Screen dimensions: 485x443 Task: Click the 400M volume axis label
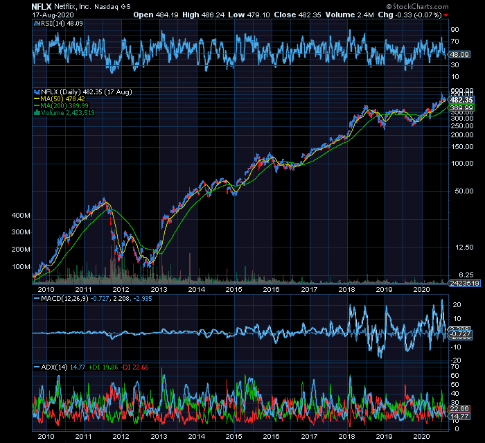pos(21,216)
